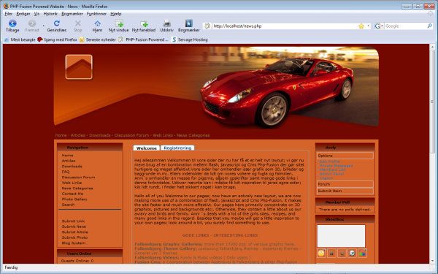Open the Bogmærker menu in menu bar
Viewport: 438px width, 274px height.
72,14
